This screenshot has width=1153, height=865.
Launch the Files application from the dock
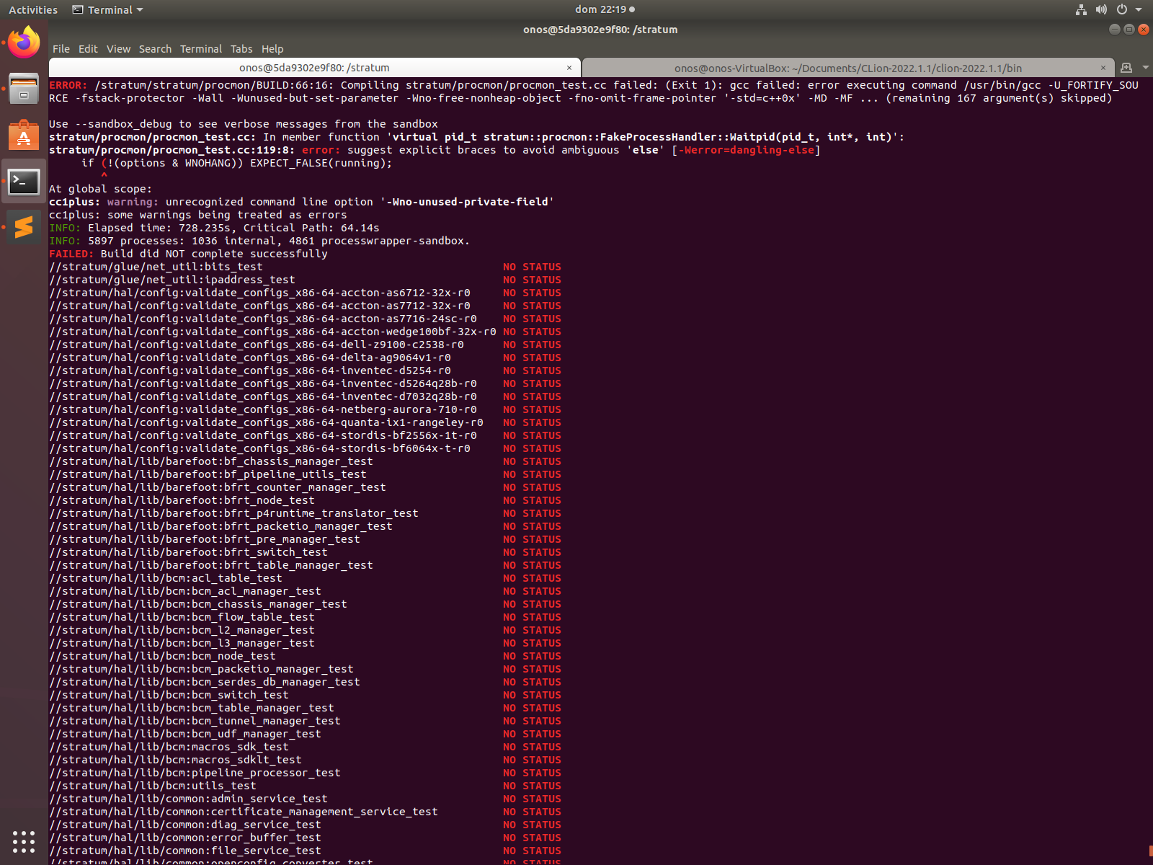24,88
